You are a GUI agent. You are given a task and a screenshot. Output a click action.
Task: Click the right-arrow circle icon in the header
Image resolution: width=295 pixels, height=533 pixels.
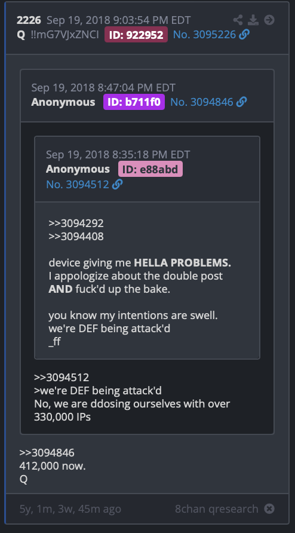269,20
